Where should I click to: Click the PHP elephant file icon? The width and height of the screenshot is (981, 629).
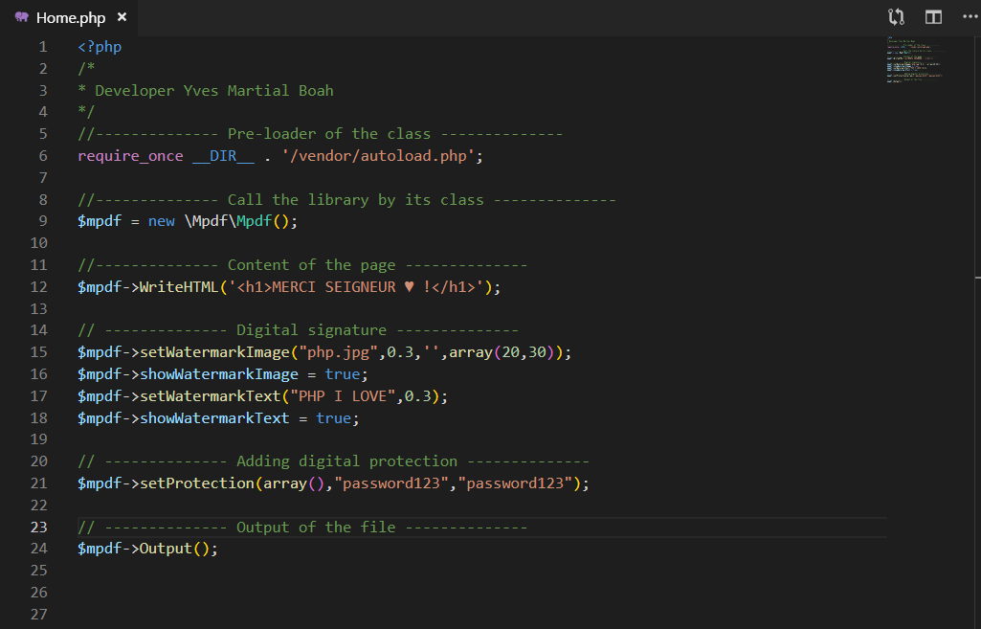coord(22,17)
